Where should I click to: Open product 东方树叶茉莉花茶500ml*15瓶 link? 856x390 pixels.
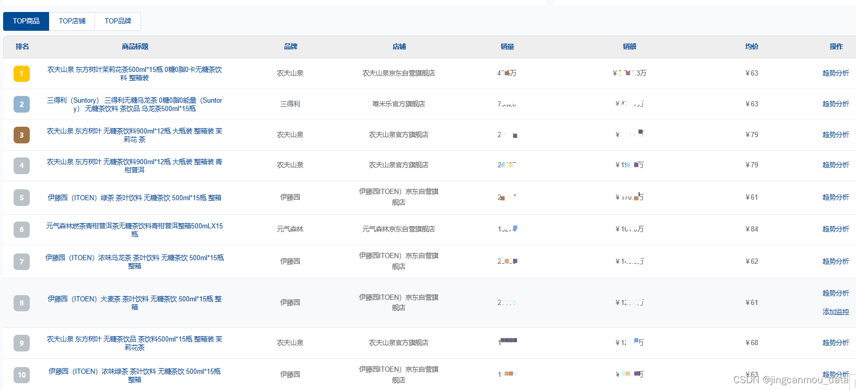(135, 74)
